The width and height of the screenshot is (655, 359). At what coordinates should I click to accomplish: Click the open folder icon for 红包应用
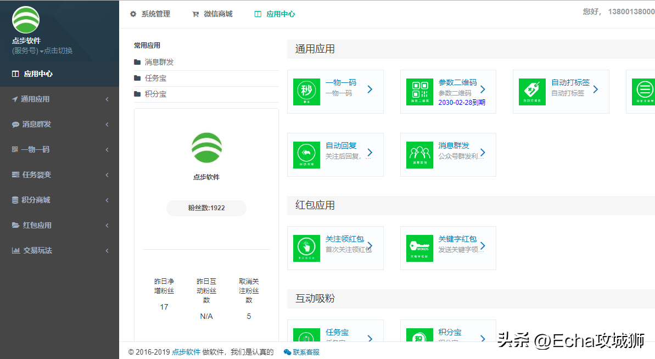pos(15,226)
